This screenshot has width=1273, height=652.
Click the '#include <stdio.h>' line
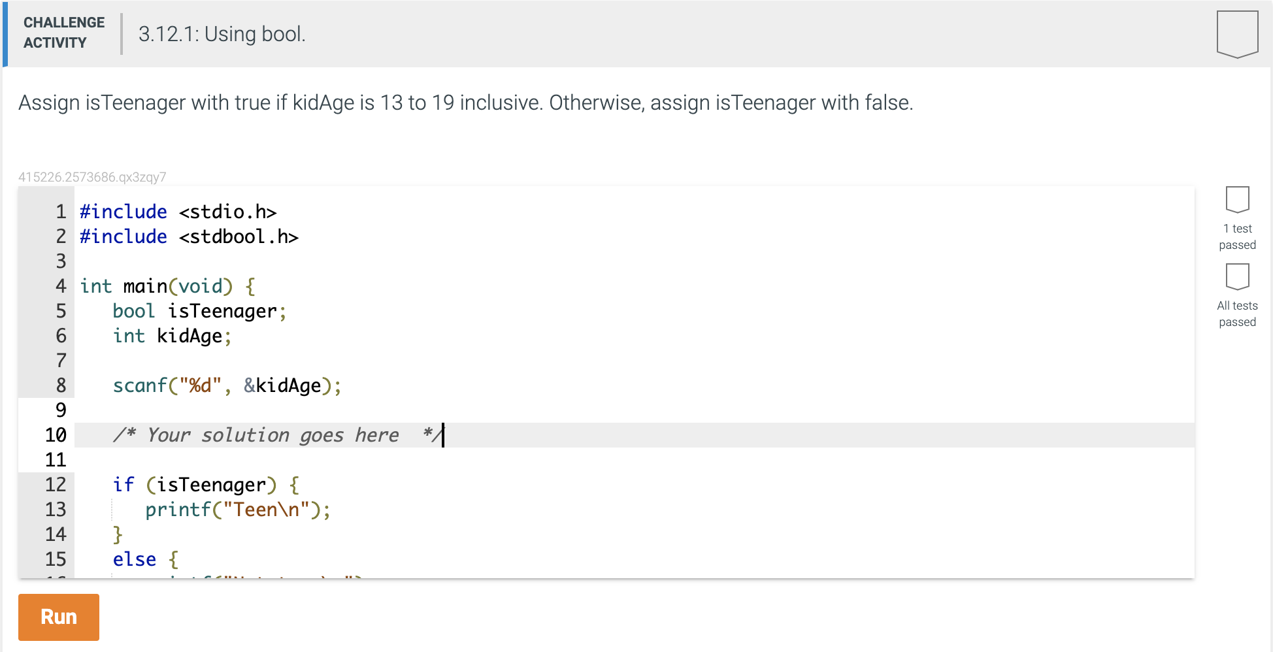178,212
